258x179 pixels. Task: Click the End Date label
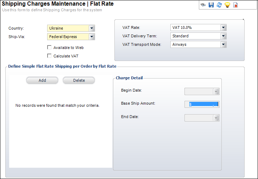click(x=130, y=117)
